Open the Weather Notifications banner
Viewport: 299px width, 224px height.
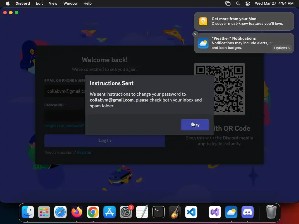pyautogui.click(x=244, y=43)
